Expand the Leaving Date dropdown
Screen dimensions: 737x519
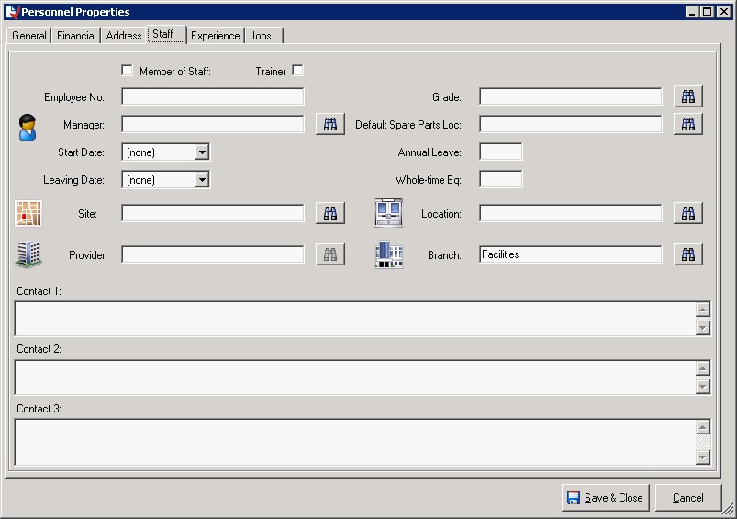pyautogui.click(x=202, y=179)
